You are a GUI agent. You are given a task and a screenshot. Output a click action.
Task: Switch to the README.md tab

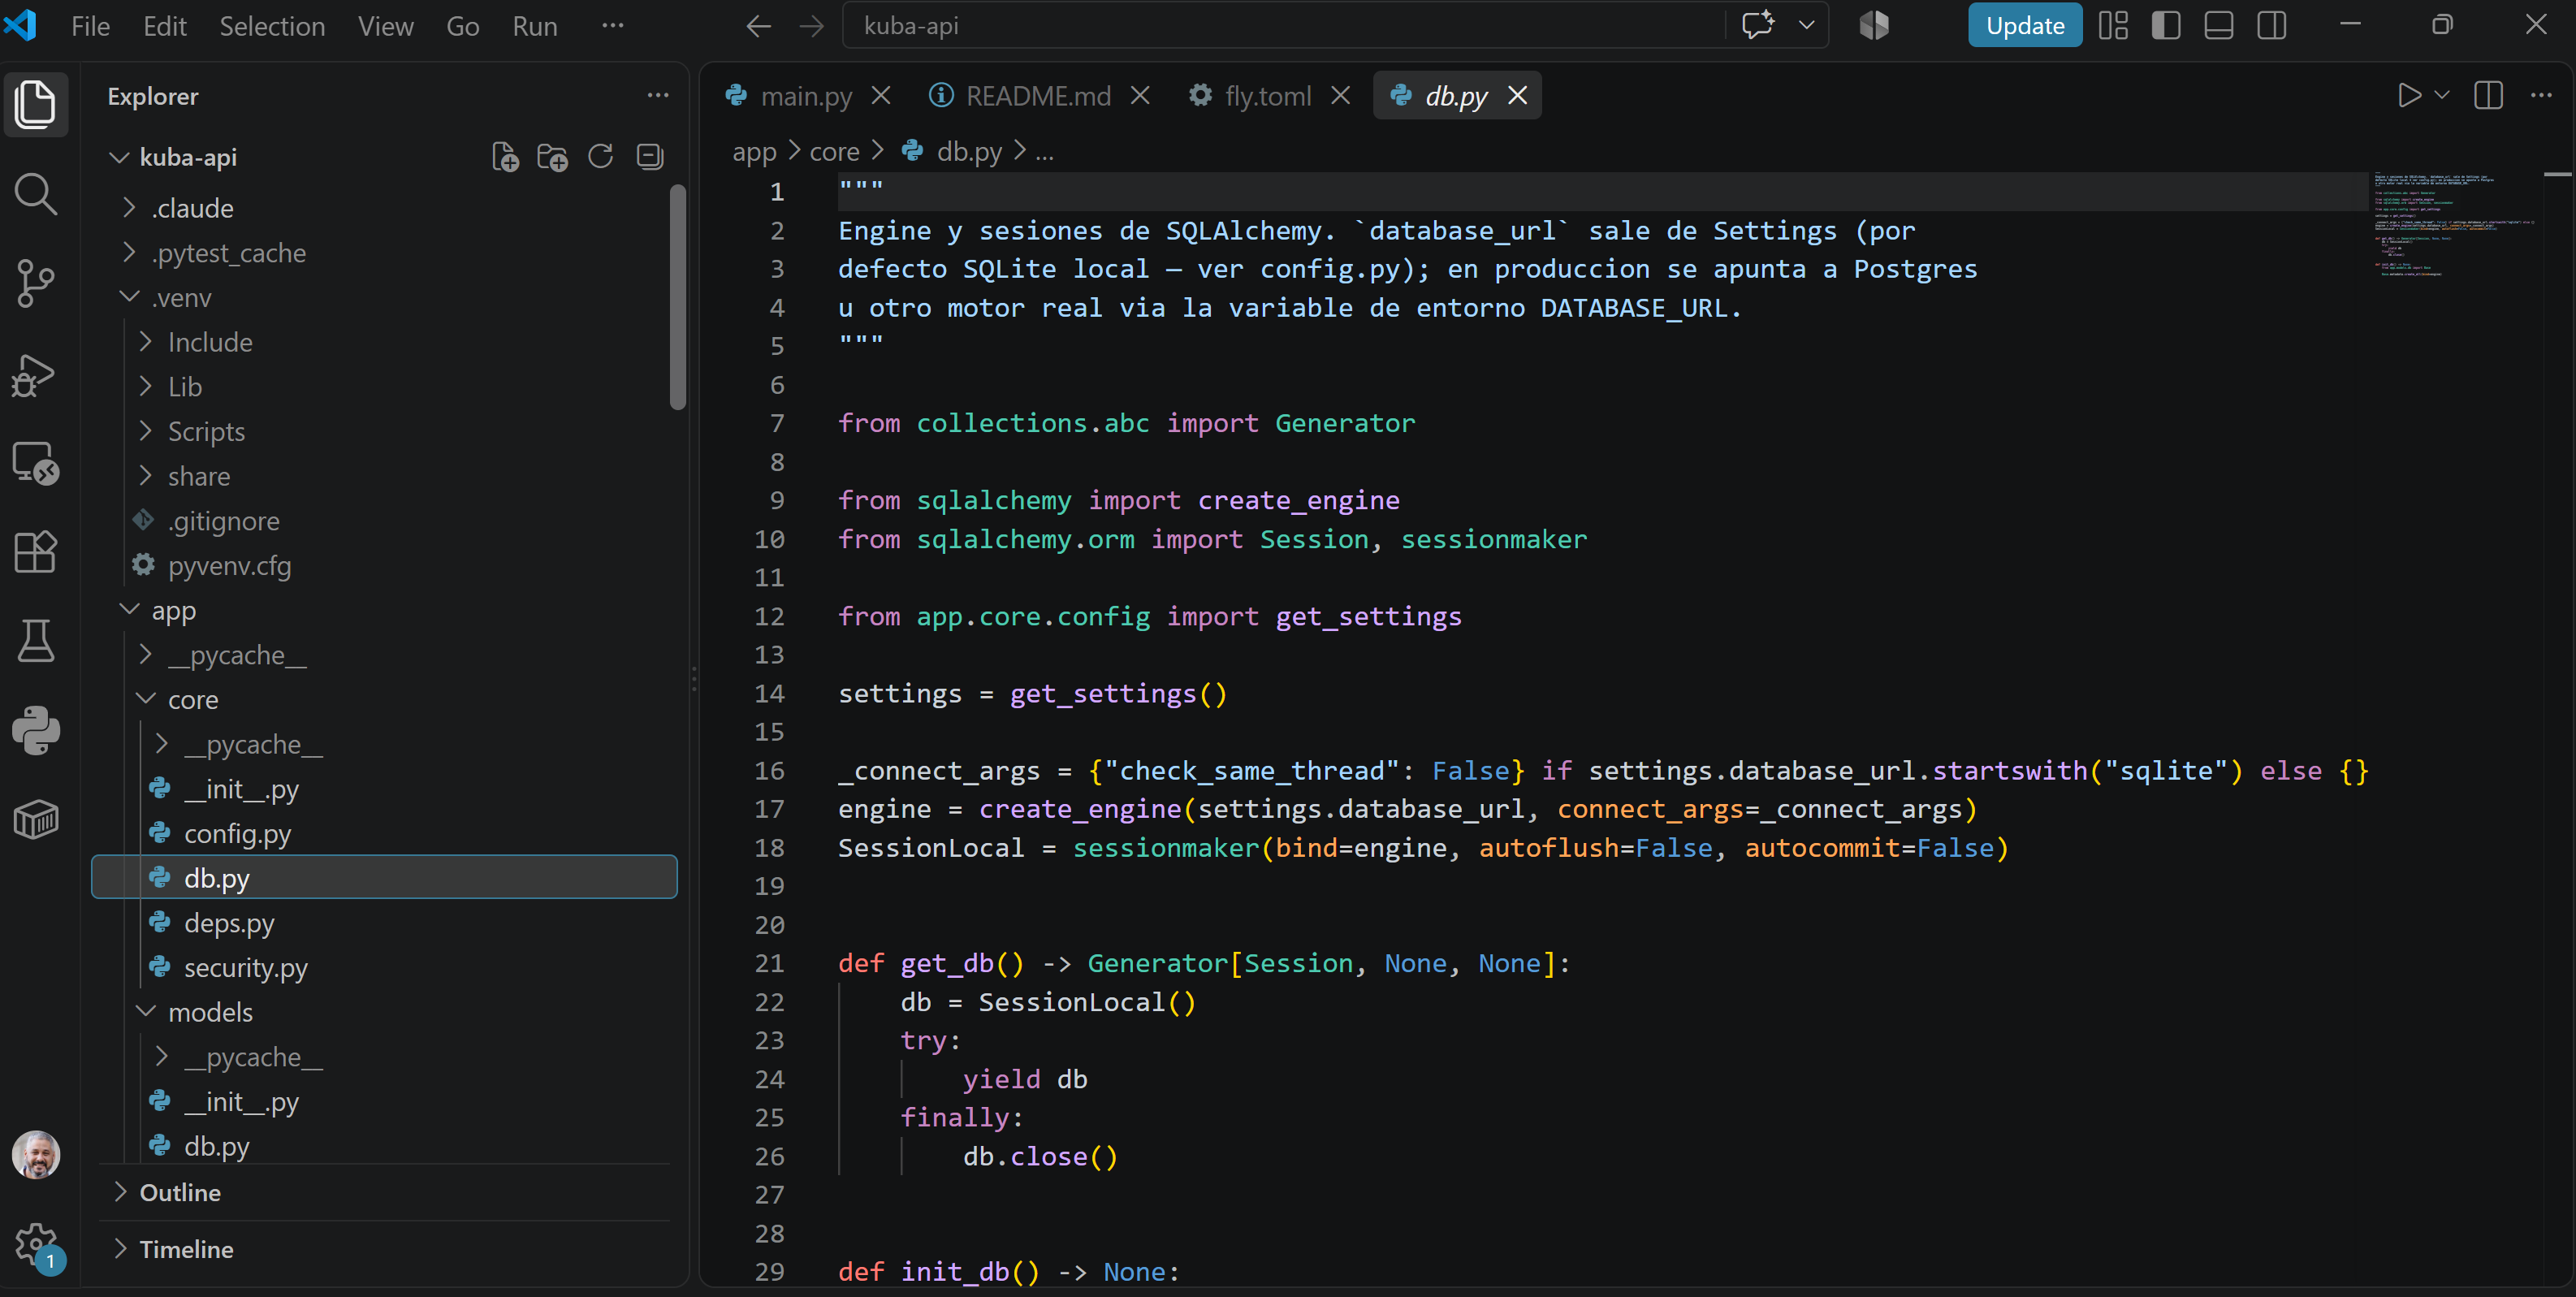point(1038,96)
